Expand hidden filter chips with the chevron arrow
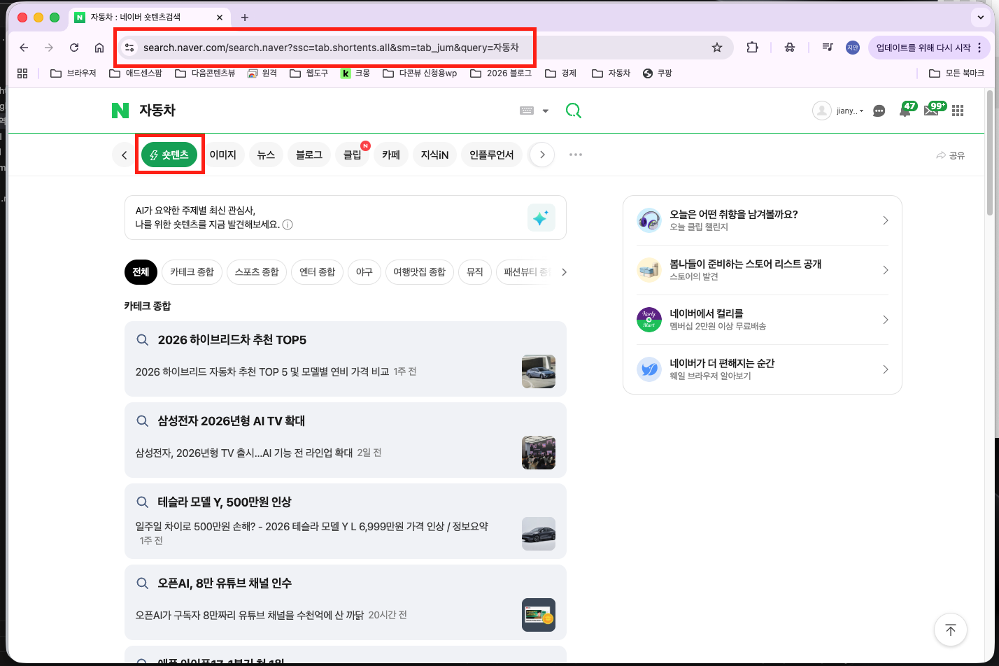The height and width of the screenshot is (666, 999). pyautogui.click(x=565, y=272)
